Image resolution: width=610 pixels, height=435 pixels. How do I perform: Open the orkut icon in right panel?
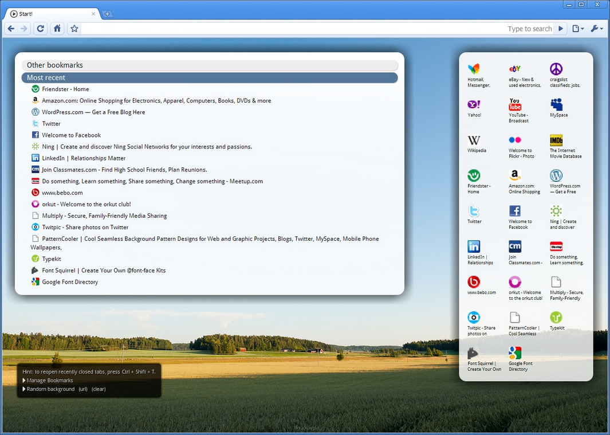click(515, 281)
